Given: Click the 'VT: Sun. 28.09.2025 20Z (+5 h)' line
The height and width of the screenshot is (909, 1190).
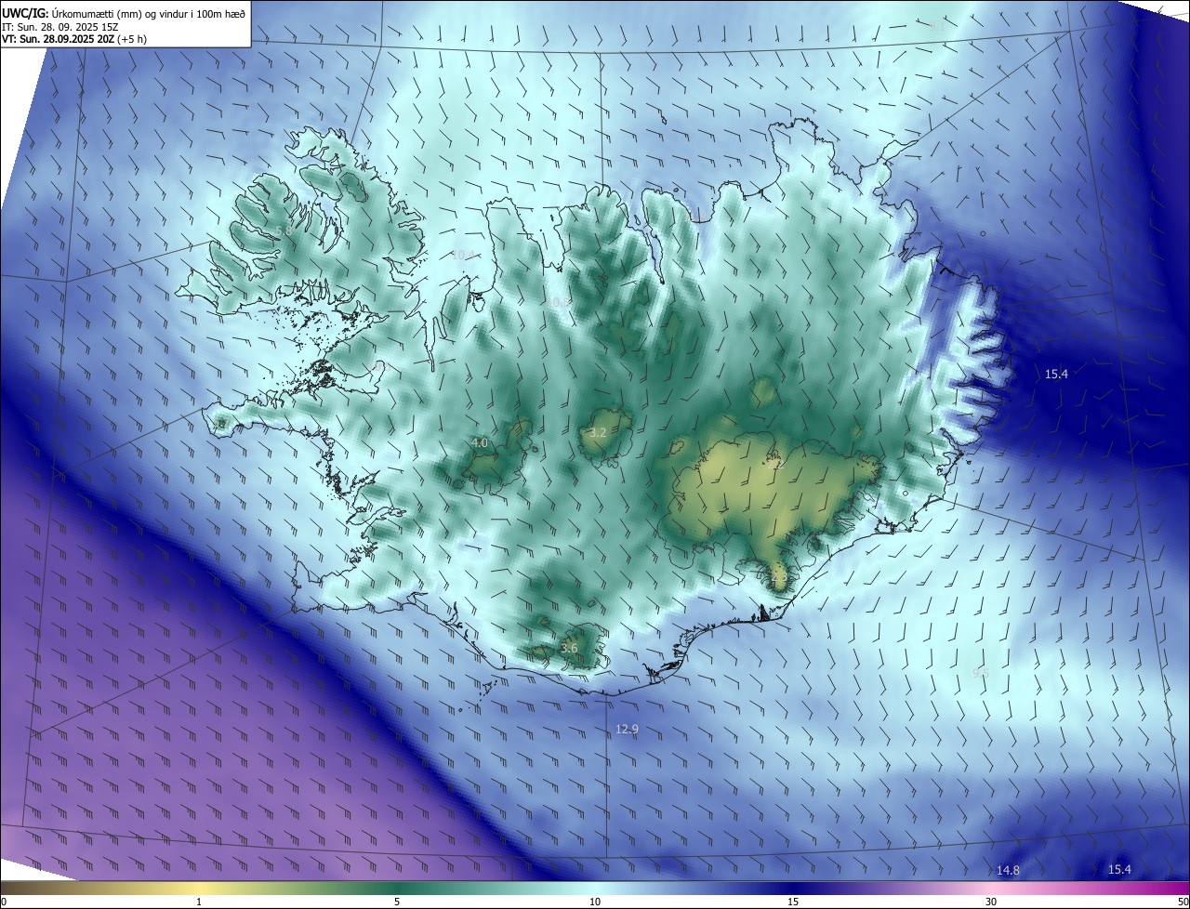Looking at the screenshot, I should [74, 39].
